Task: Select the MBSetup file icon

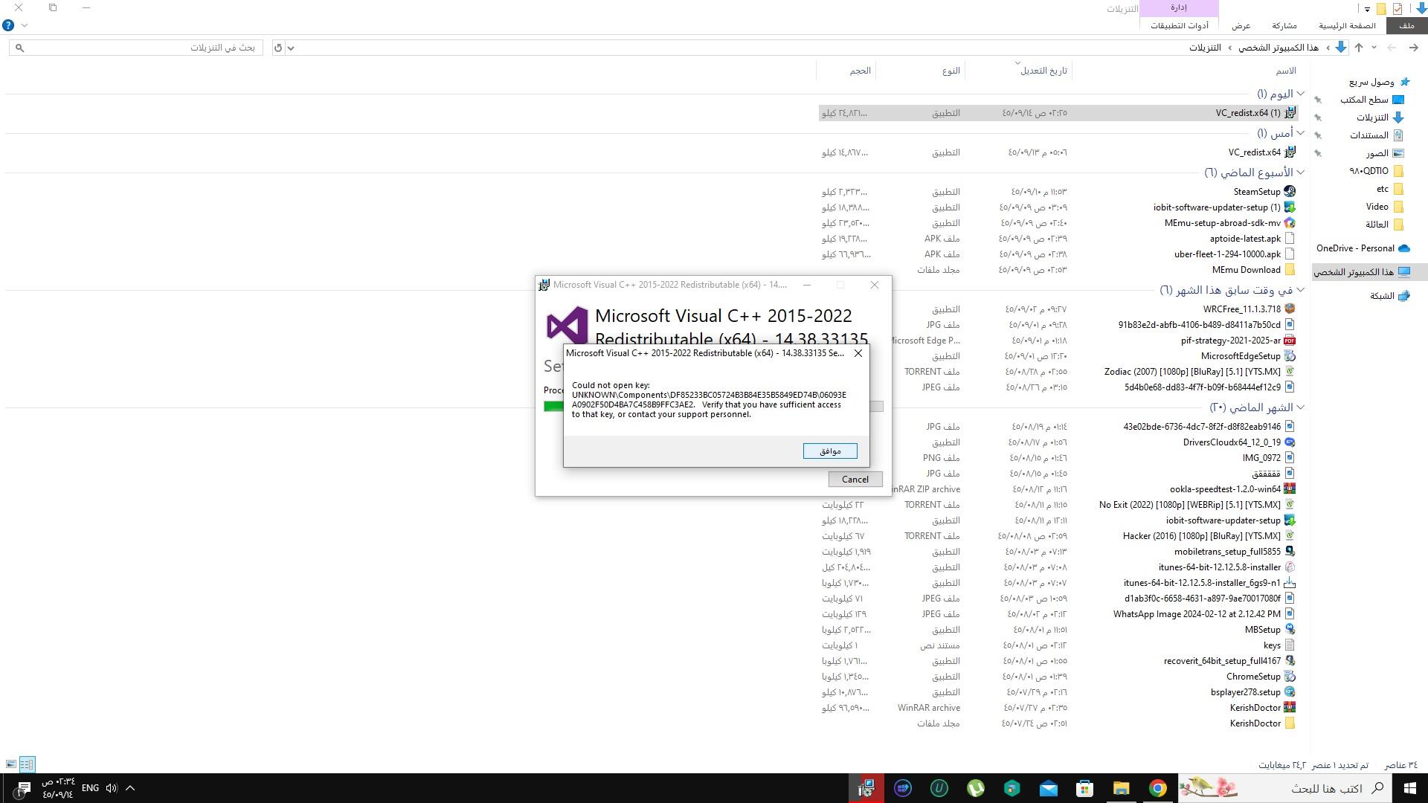Action: point(1290,630)
